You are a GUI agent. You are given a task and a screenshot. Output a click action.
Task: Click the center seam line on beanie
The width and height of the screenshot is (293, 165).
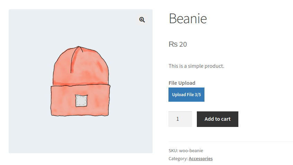pos(73,61)
